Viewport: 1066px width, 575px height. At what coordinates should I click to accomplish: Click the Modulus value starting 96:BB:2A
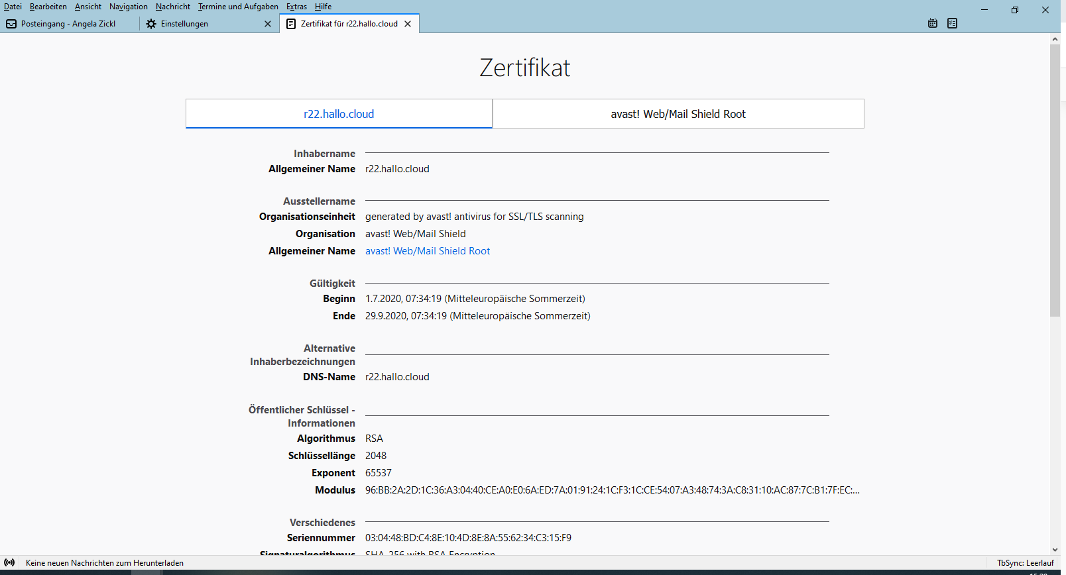pyautogui.click(x=612, y=490)
